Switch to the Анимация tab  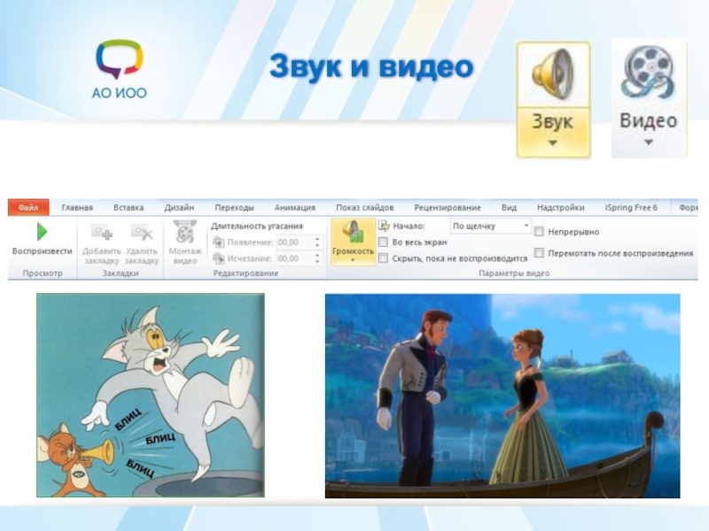click(295, 208)
